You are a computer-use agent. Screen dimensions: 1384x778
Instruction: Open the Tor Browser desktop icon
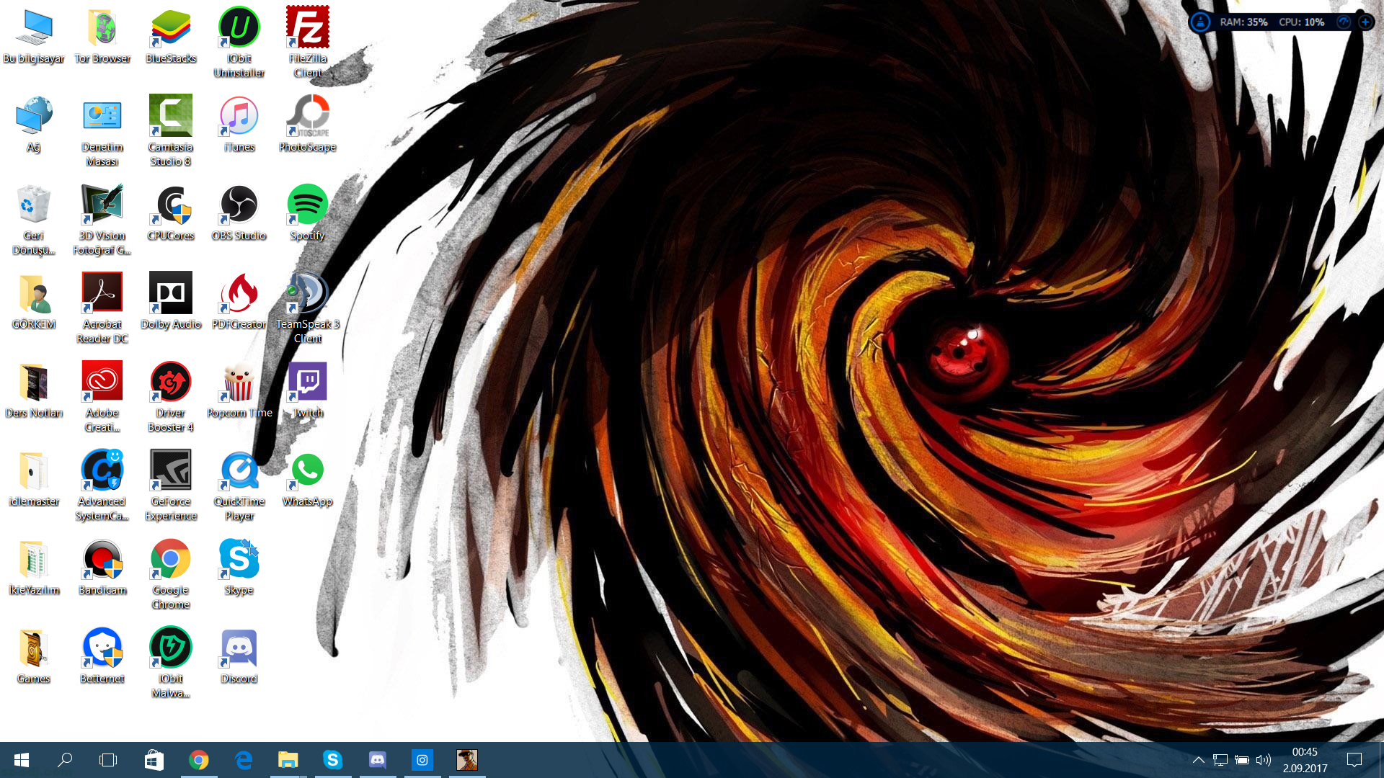tap(102, 36)
